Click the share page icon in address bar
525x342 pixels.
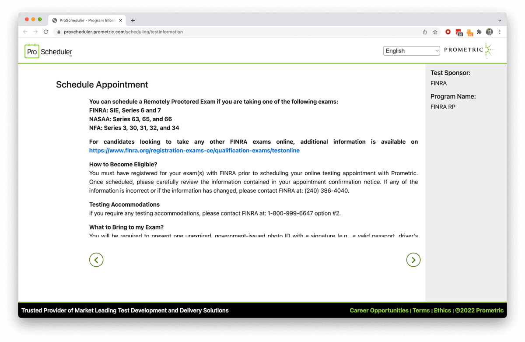425,32
